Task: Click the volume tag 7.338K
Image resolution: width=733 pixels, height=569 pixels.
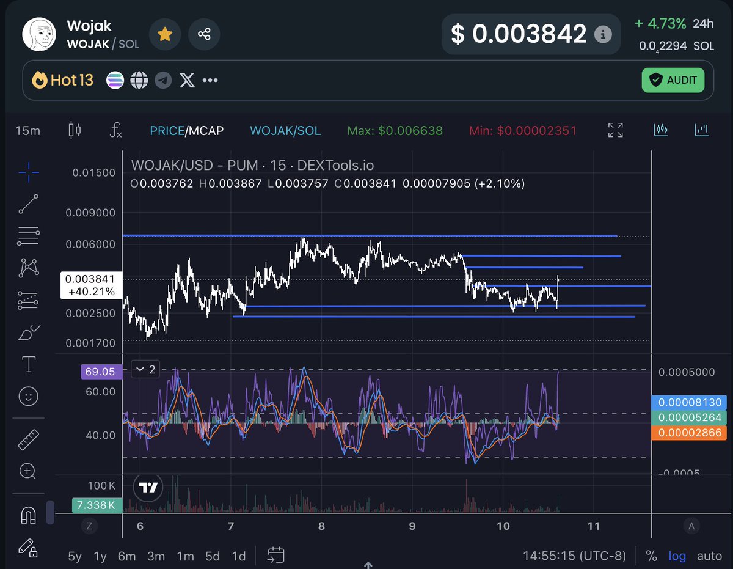Action: 97,505
